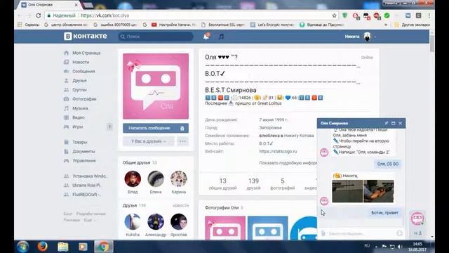Click the 5 фотографий counter
The height and width of the screenshot is (253, 449).
(282, 184)
